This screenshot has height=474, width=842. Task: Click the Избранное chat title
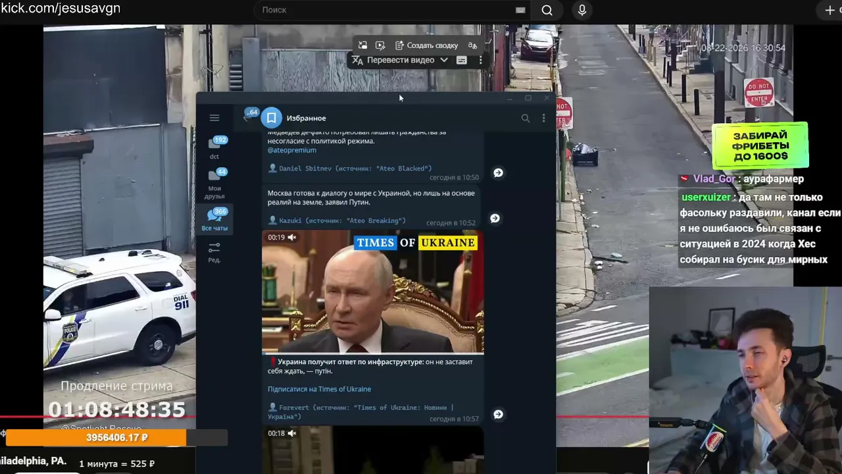[x=306, y=118]
